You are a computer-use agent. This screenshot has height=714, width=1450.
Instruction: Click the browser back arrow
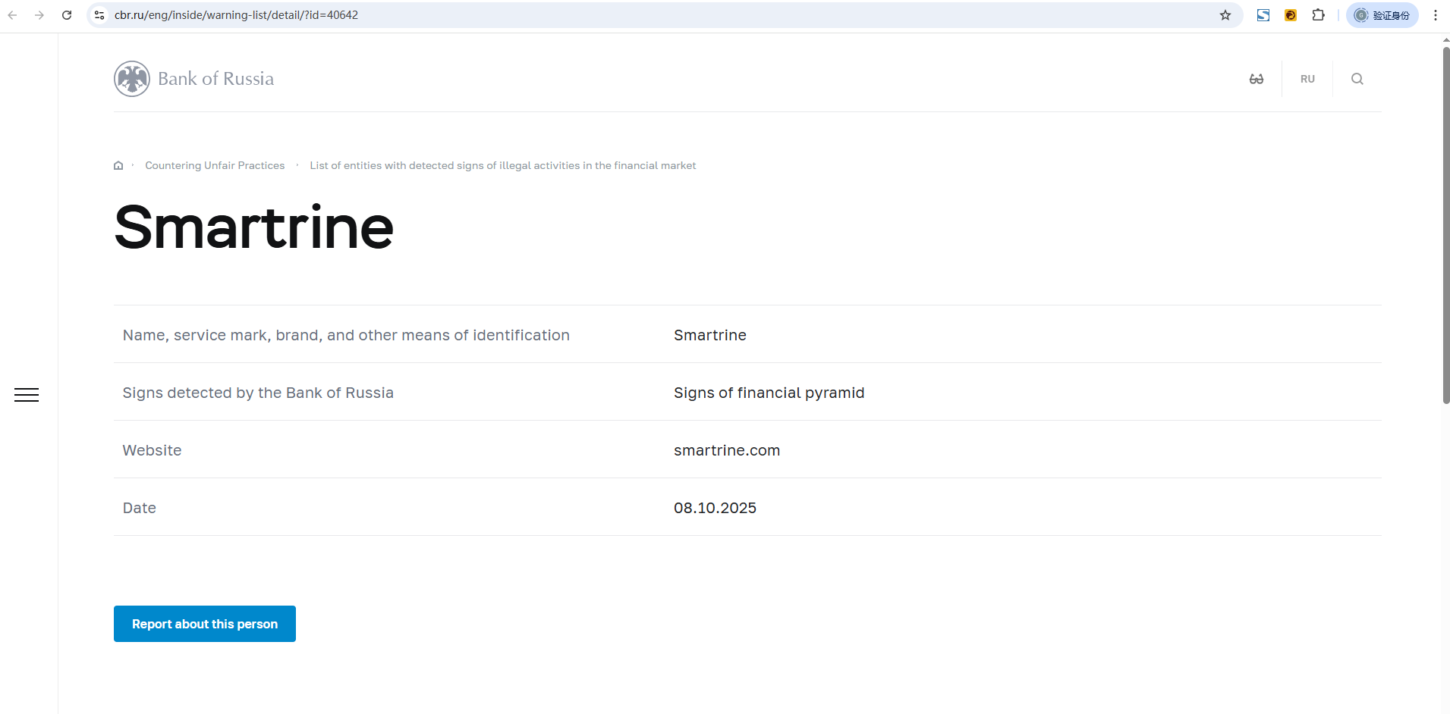[12, 15]
